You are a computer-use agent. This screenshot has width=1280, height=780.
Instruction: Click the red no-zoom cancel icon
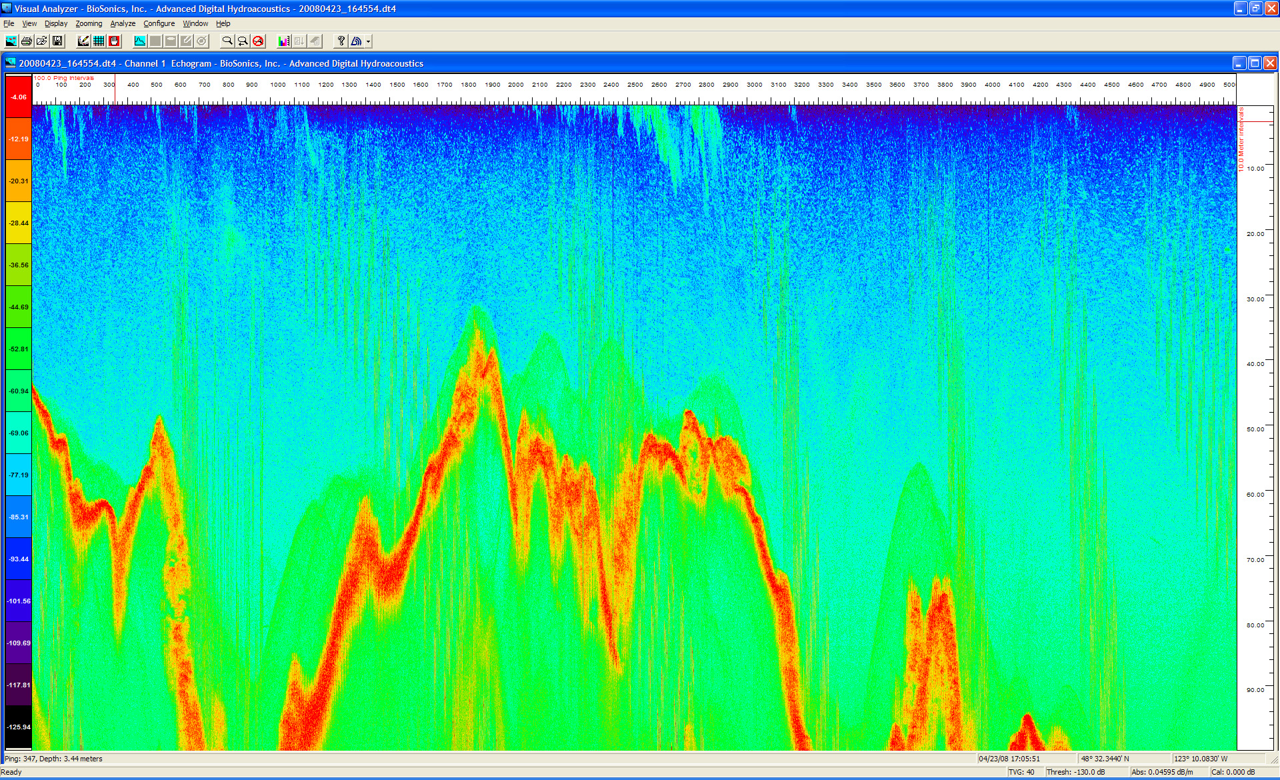258,41
